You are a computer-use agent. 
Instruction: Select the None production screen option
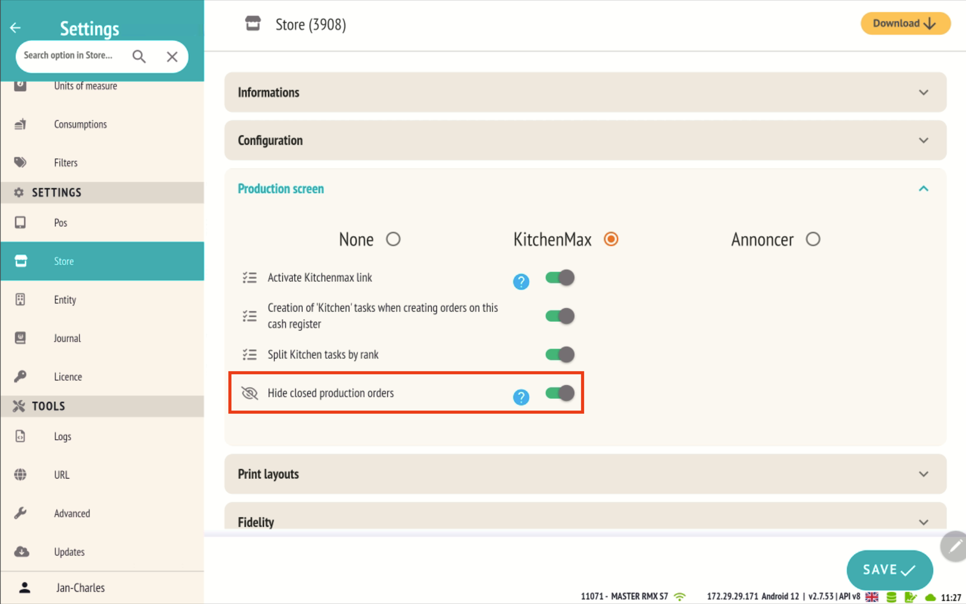[393, 239]
